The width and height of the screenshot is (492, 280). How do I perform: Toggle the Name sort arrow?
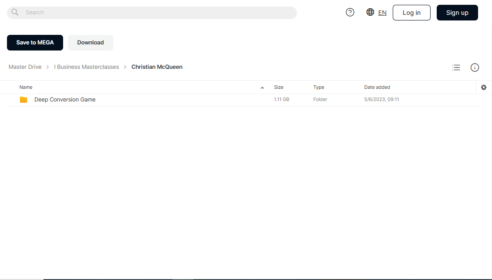tap(262, 88)
